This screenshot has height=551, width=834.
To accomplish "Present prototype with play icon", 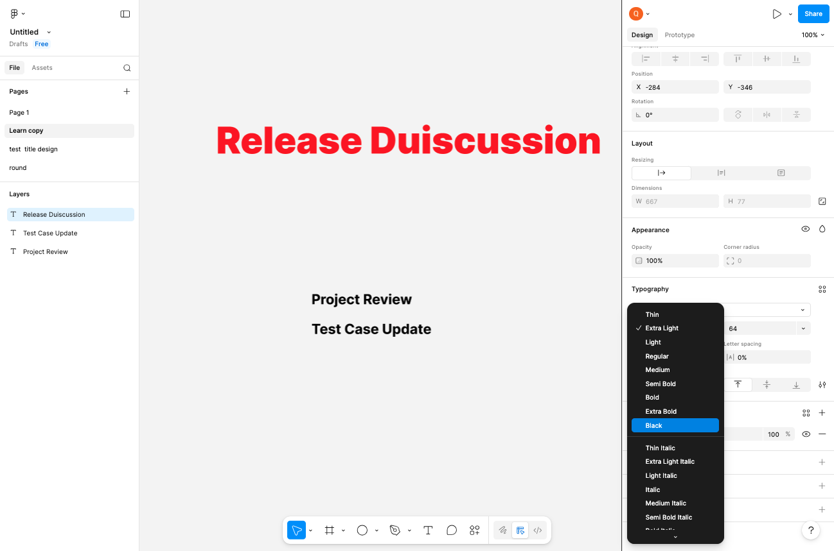I will [x=777, y=14].
